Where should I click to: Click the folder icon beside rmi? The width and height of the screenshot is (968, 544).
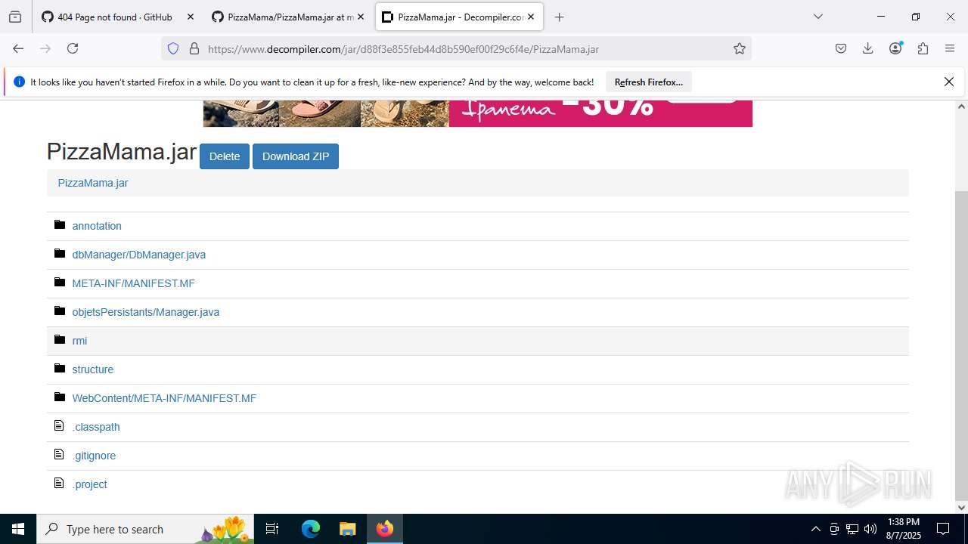[60, 340]
